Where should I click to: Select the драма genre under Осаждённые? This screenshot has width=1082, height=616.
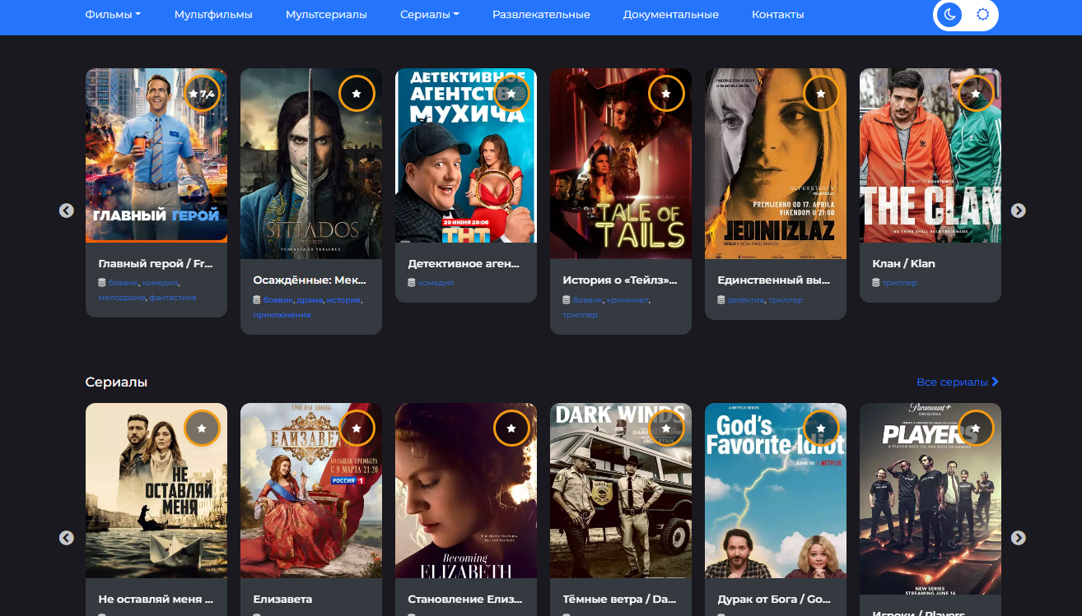point(310,299)
